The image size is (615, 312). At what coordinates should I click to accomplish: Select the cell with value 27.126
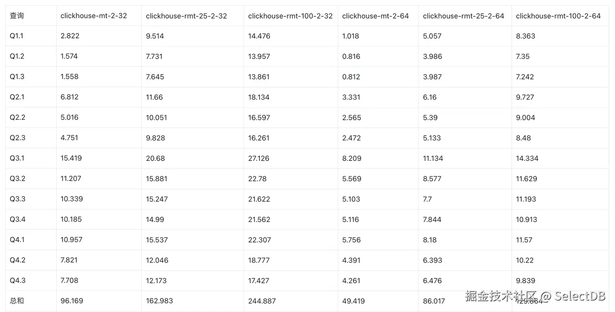[258, 158]
